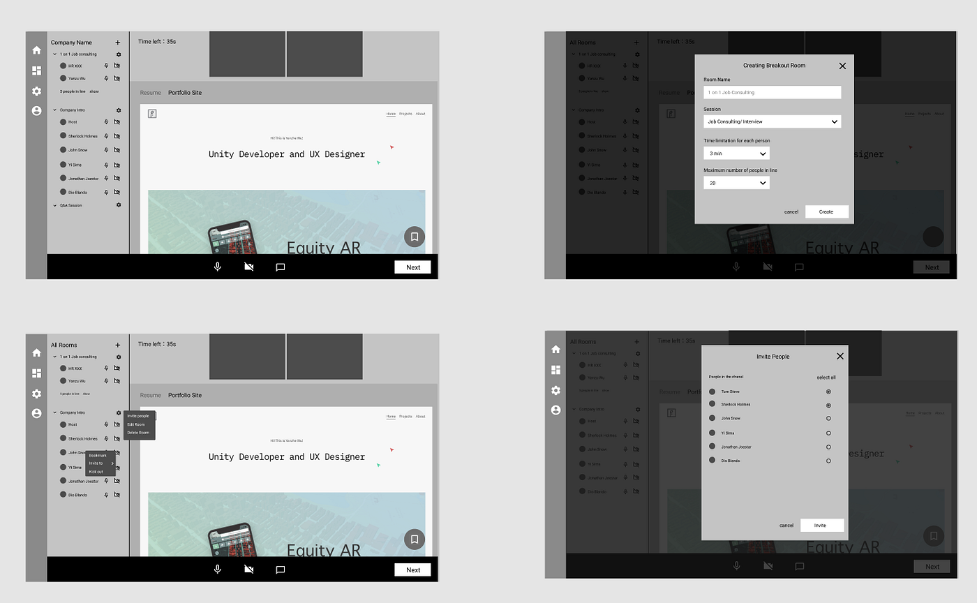The image size is (977, 603).
Task: Select Tom Steve radio in Invite People
Action: (x=828, y=392)
